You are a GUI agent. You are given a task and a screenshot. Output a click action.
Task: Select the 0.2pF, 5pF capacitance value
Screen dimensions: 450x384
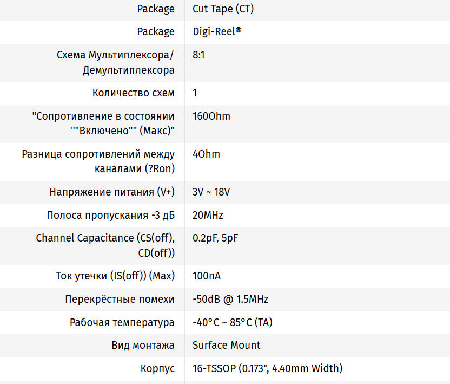(215, 238)
